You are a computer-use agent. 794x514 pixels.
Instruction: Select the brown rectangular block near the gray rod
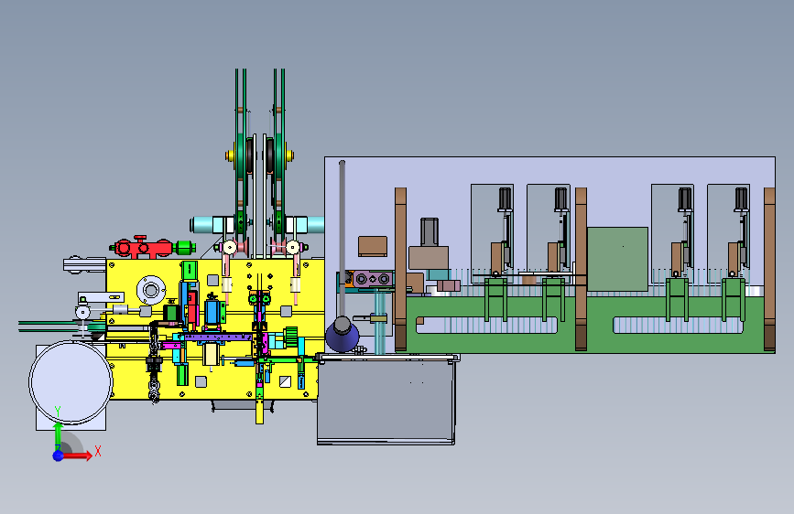click(x=373, y=246)
